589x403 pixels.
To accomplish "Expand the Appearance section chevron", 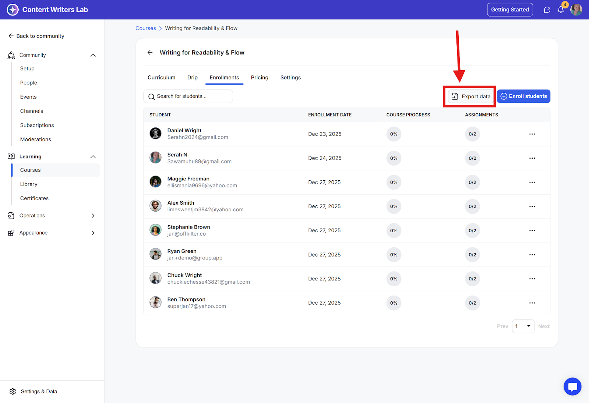I will click(x=93, y=233).
